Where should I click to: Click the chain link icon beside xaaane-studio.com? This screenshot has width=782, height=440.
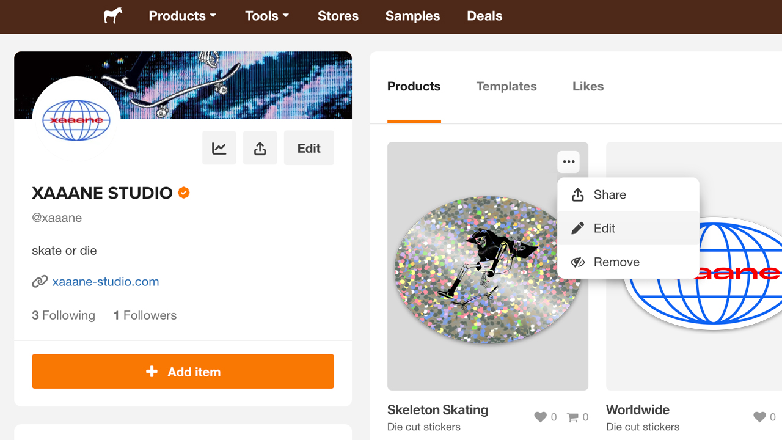39,281
